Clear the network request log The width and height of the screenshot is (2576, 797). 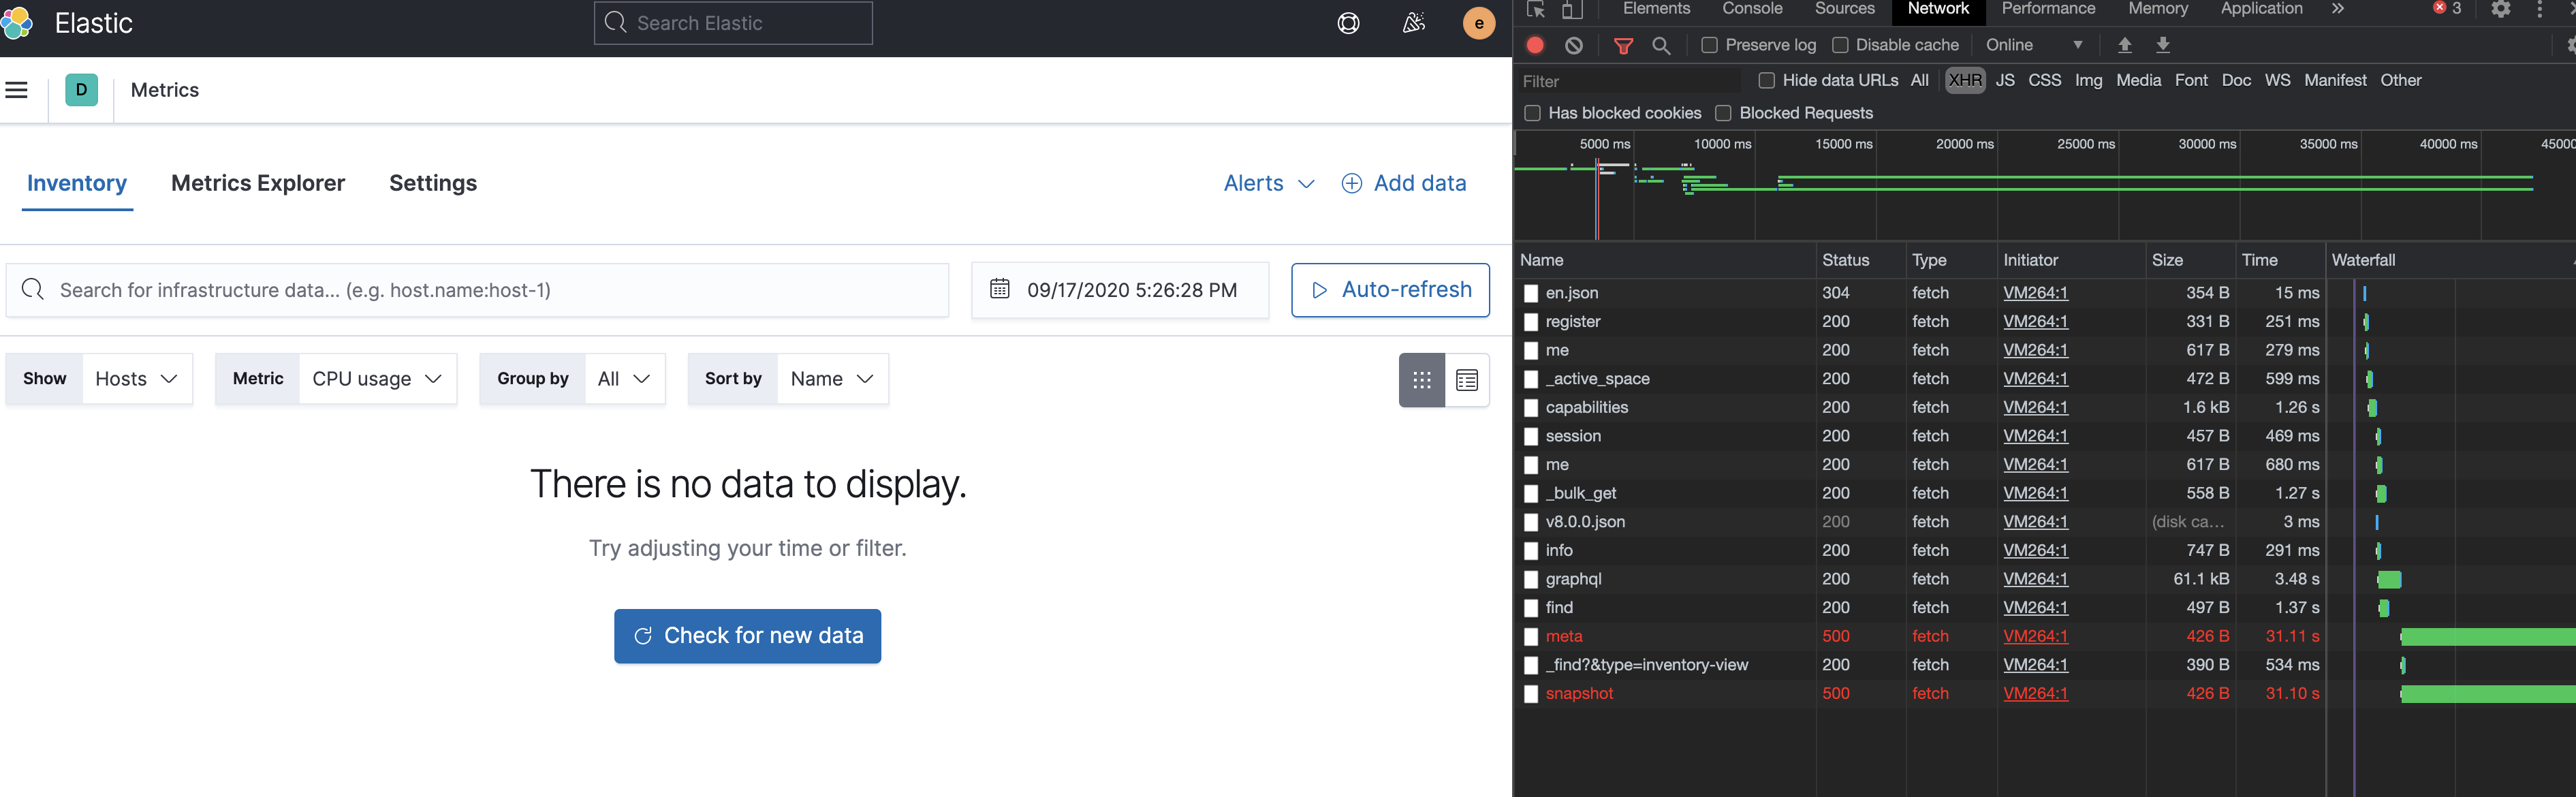[x=1574, y=45]
